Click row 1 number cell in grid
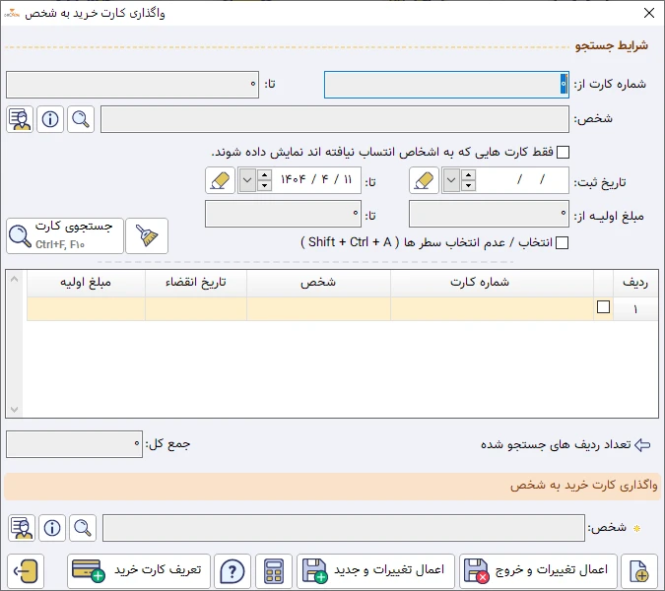The image size is (665, 591). 635,309
